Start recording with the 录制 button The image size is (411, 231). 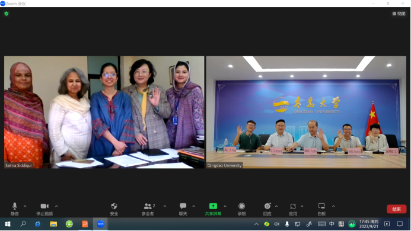point(241,209)
